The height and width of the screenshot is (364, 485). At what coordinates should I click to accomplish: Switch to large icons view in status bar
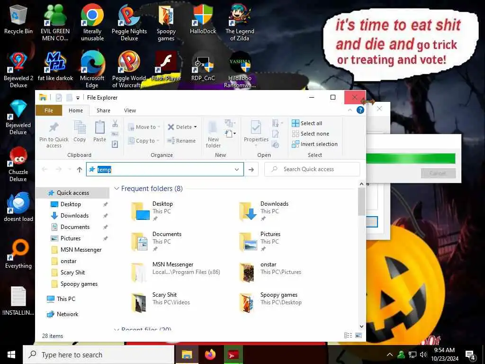[x=359, y=336]
